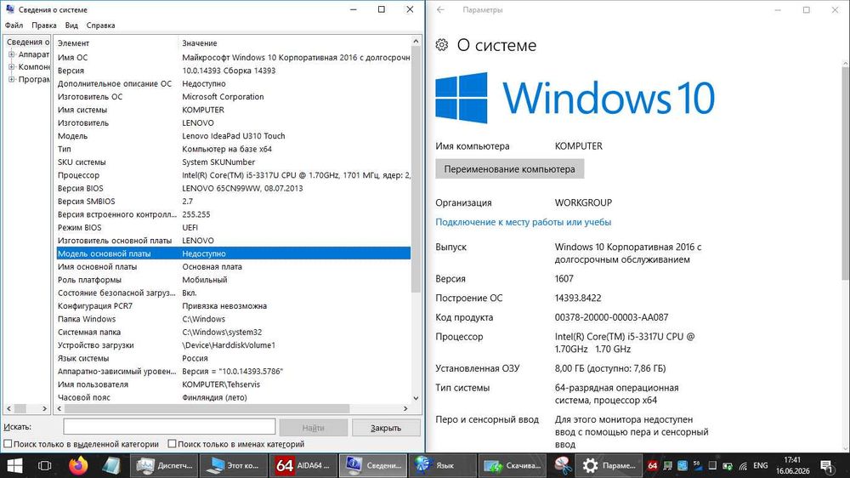Select the Имя ОС row

(233, 58)
